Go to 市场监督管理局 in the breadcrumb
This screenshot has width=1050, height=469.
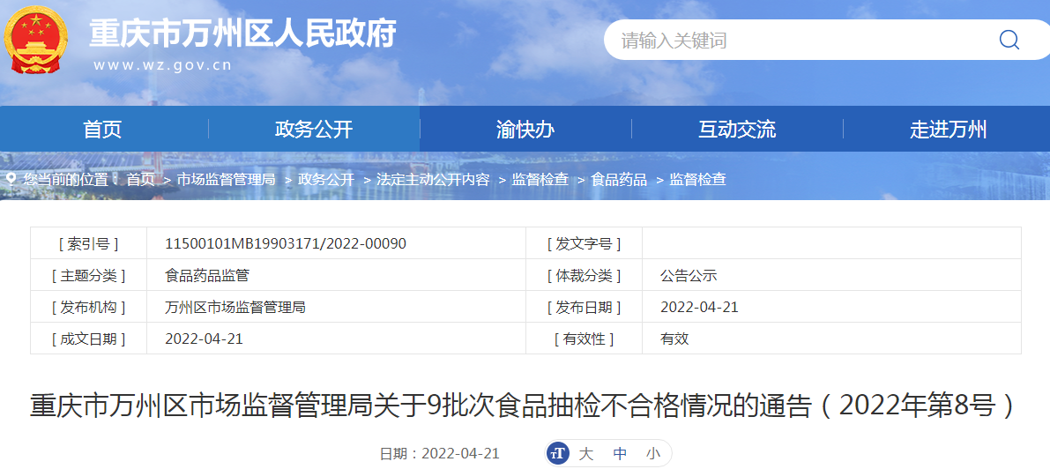click(226, 180)
